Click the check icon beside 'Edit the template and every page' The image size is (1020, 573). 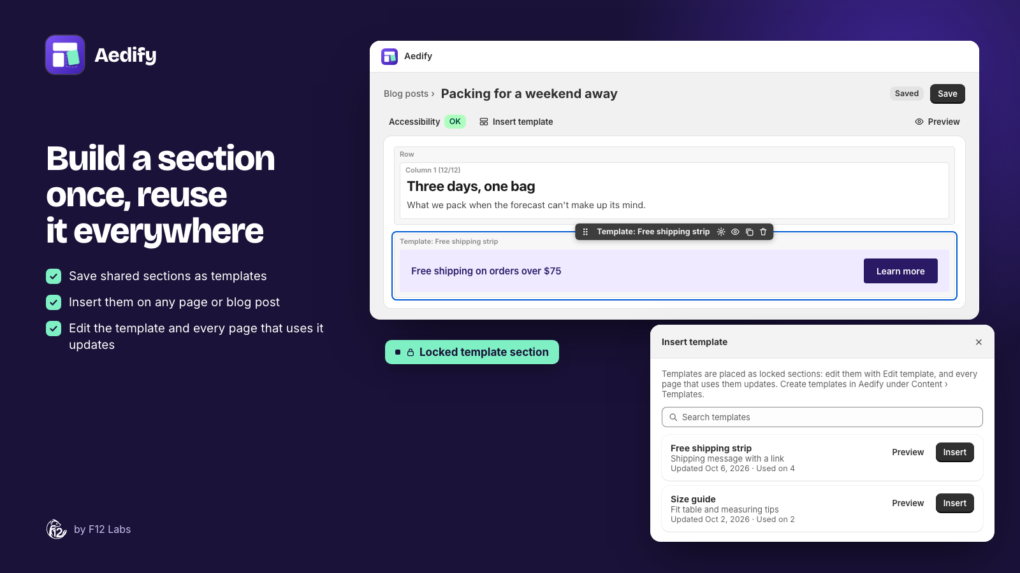54,329
